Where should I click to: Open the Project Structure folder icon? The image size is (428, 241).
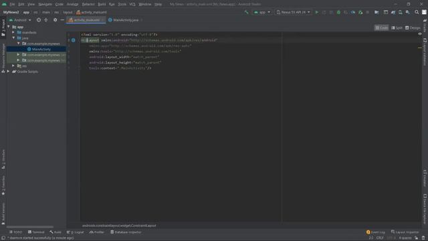[x=377, y=12]
